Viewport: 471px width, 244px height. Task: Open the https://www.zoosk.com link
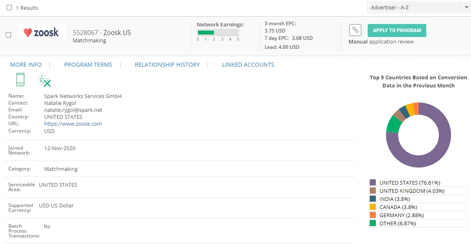(x=73, y=124)
